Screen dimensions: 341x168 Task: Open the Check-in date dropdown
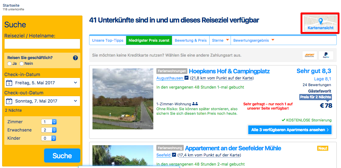42,83
